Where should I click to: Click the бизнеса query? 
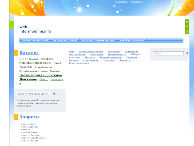pos(26,129)
